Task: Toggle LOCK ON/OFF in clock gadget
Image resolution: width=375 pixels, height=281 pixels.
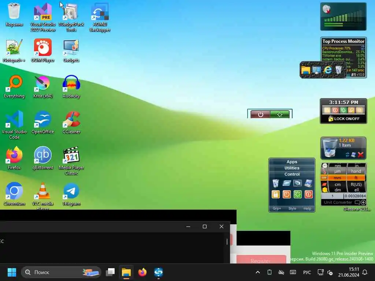Action: 344,119
